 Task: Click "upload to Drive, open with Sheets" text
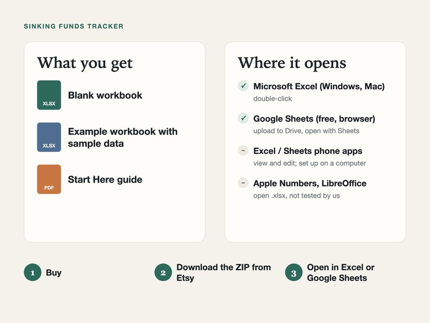click(307, 131)
